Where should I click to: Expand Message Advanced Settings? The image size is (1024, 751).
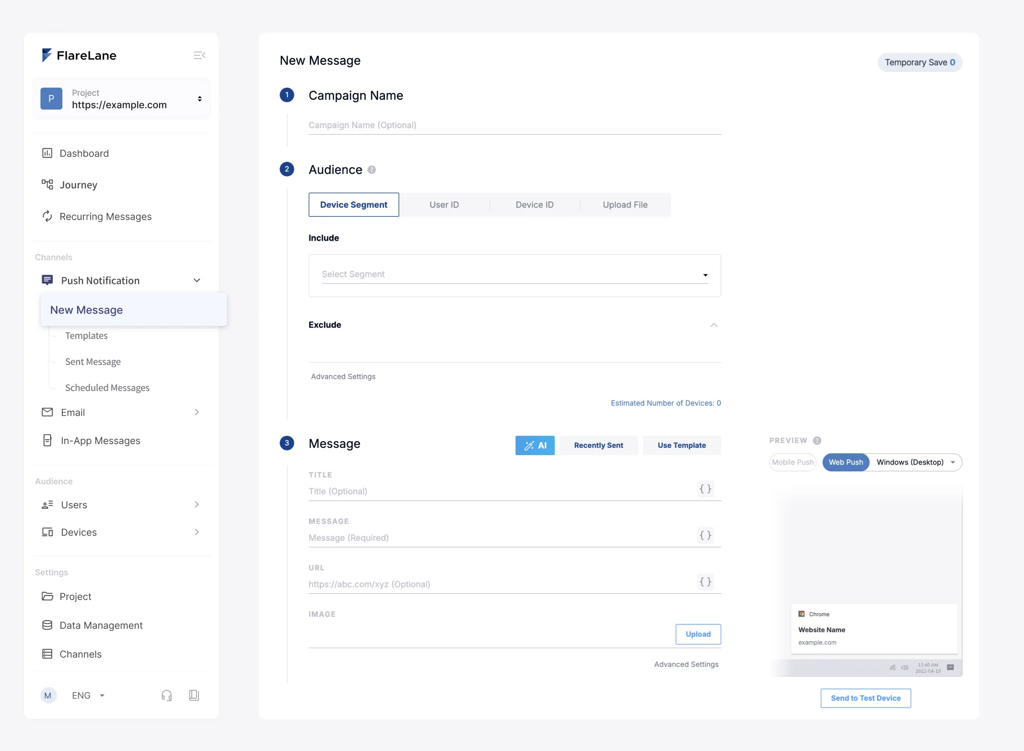click(x=686, y=664)
